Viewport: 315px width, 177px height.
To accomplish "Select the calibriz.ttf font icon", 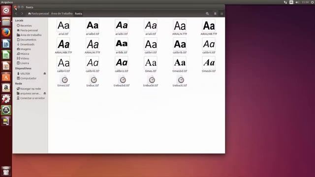I will click(x=122, y=62).
